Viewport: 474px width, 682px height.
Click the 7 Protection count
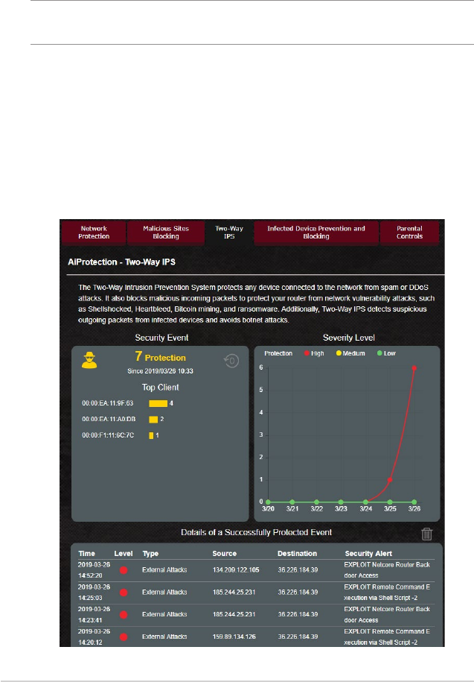coord(160,357)
